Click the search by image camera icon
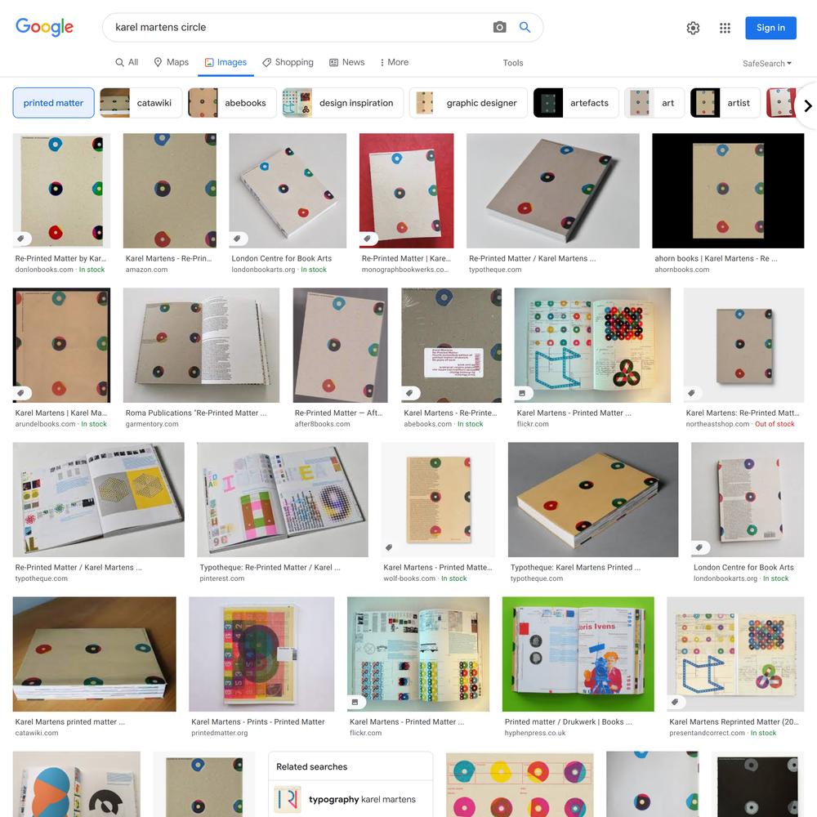Image resolution: width=817 pixels, height=817 pixels. (x=499, y=27)
